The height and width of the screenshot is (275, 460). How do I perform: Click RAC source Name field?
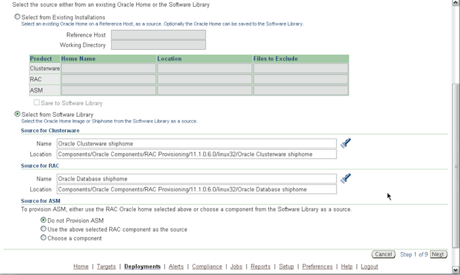coord(196,179)
